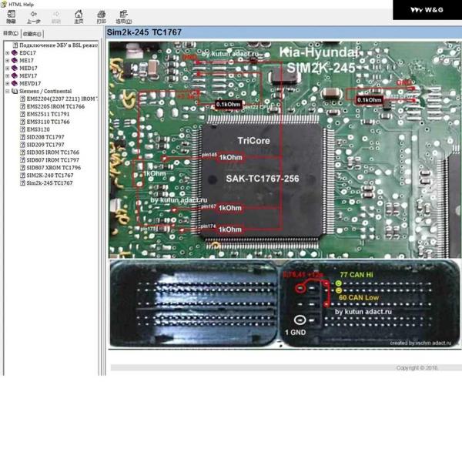The image size is (462, 462).
Task: Click the page icon beside EMS2511 TC1791
Action: pos(22,114)
